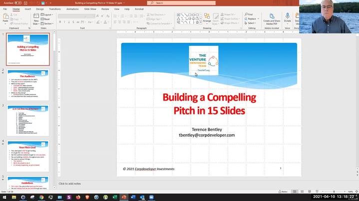Screen dimensions: 359x201
Task: Switch to the Animations tab
Action: (x=72, y=9)
